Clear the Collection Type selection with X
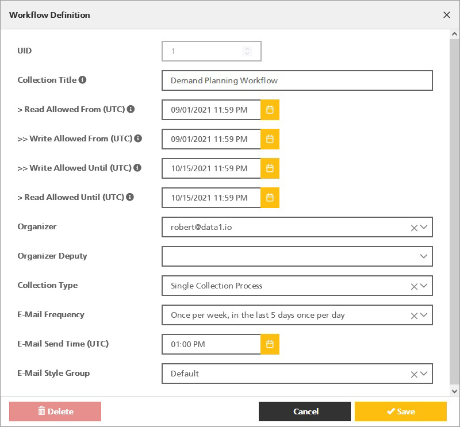This screenshot has width=460, height=427. pyautogui.click(x=414, y=287)
